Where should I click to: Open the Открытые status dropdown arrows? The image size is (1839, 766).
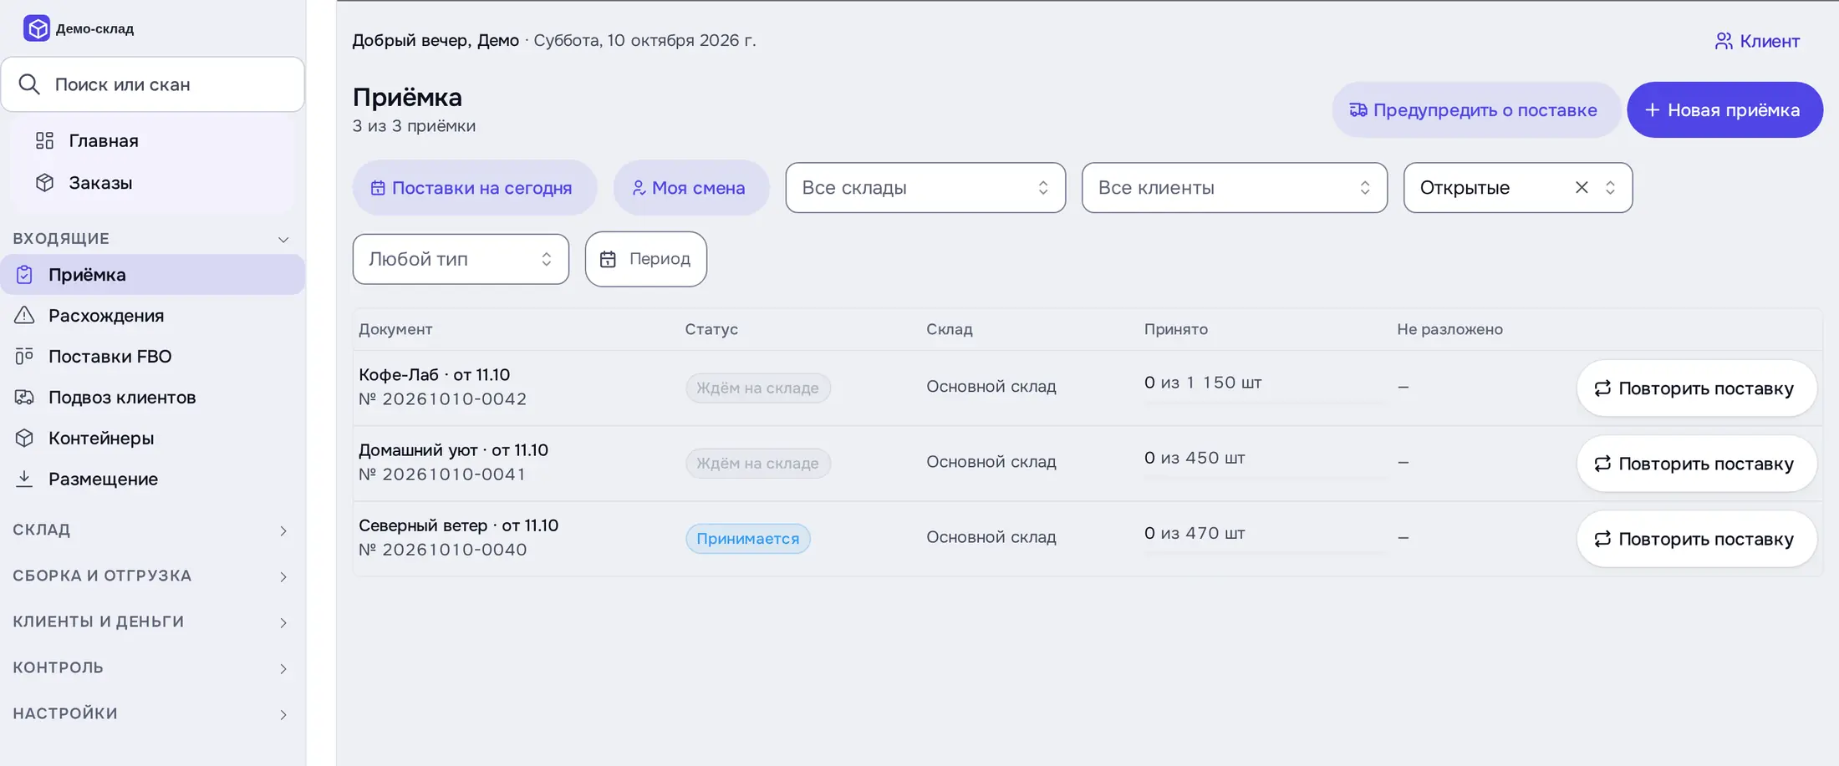1610,188
